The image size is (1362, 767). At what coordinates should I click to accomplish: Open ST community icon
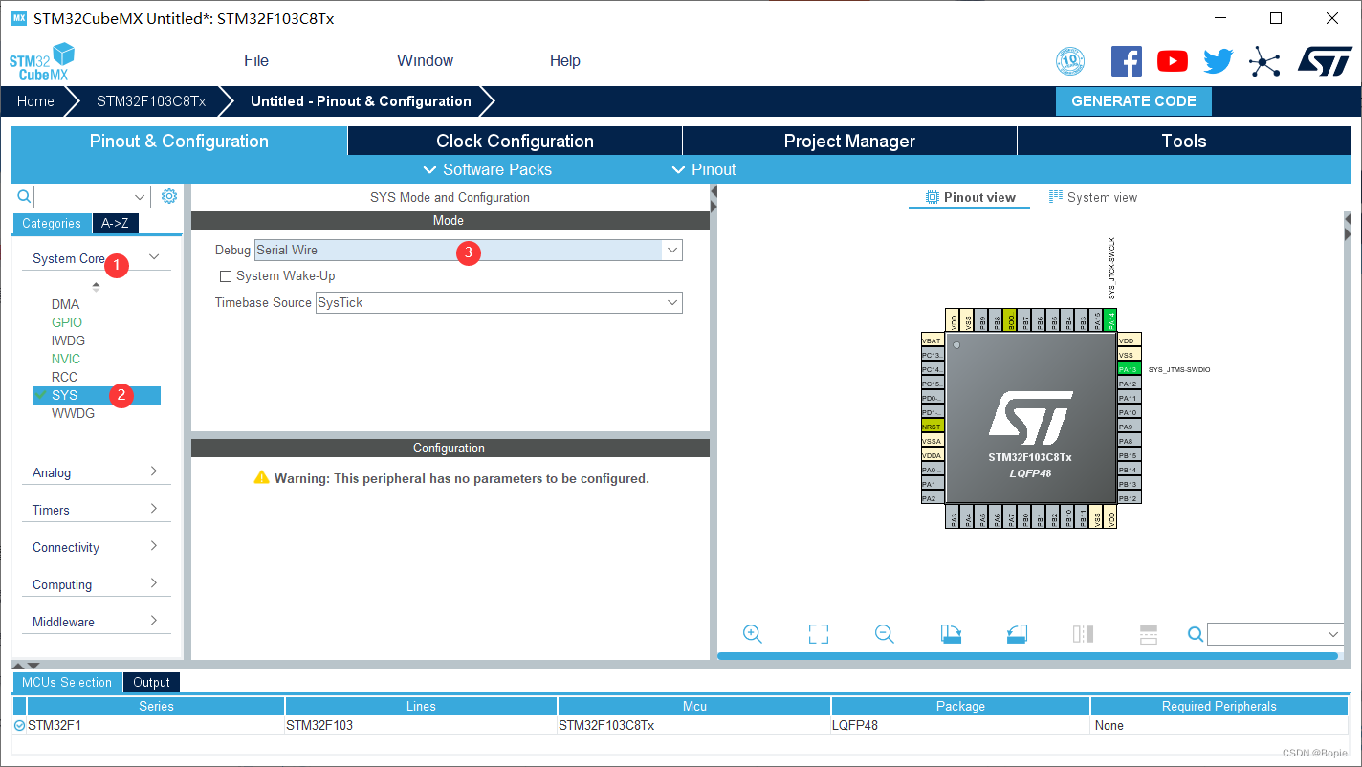click(1264, 60)
